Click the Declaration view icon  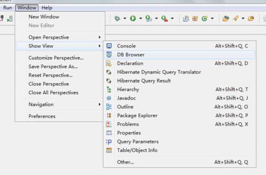pos(109,63)
